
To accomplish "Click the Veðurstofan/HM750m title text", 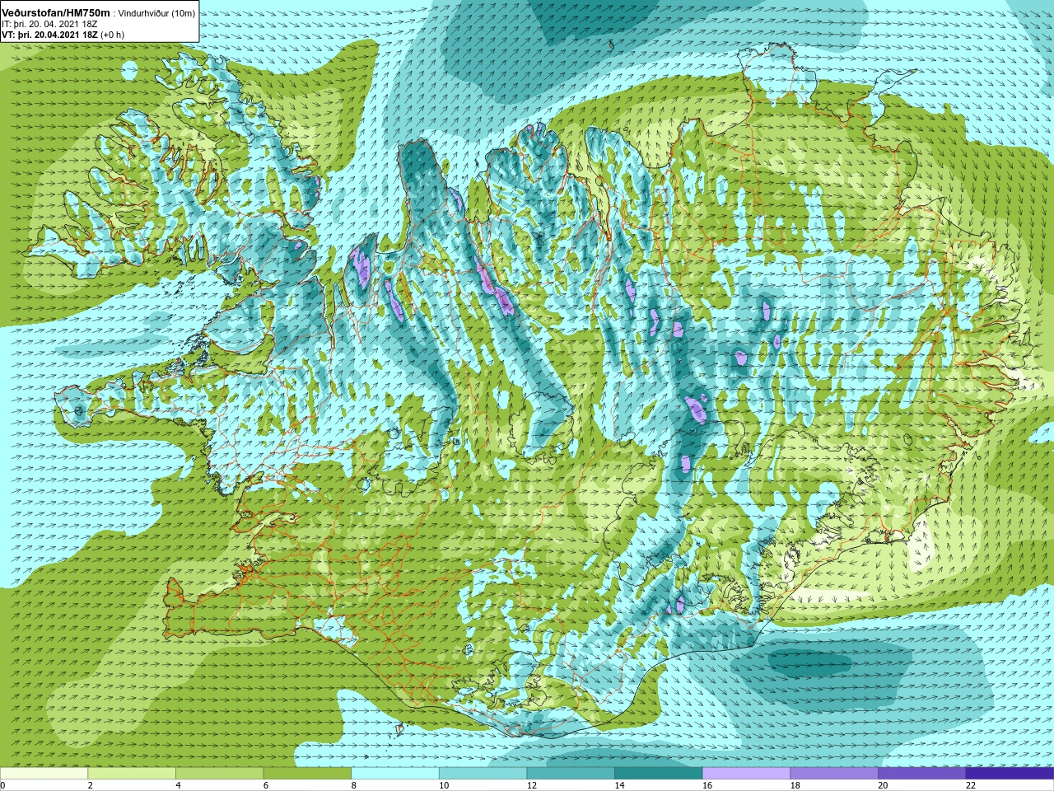I will 56,13.
